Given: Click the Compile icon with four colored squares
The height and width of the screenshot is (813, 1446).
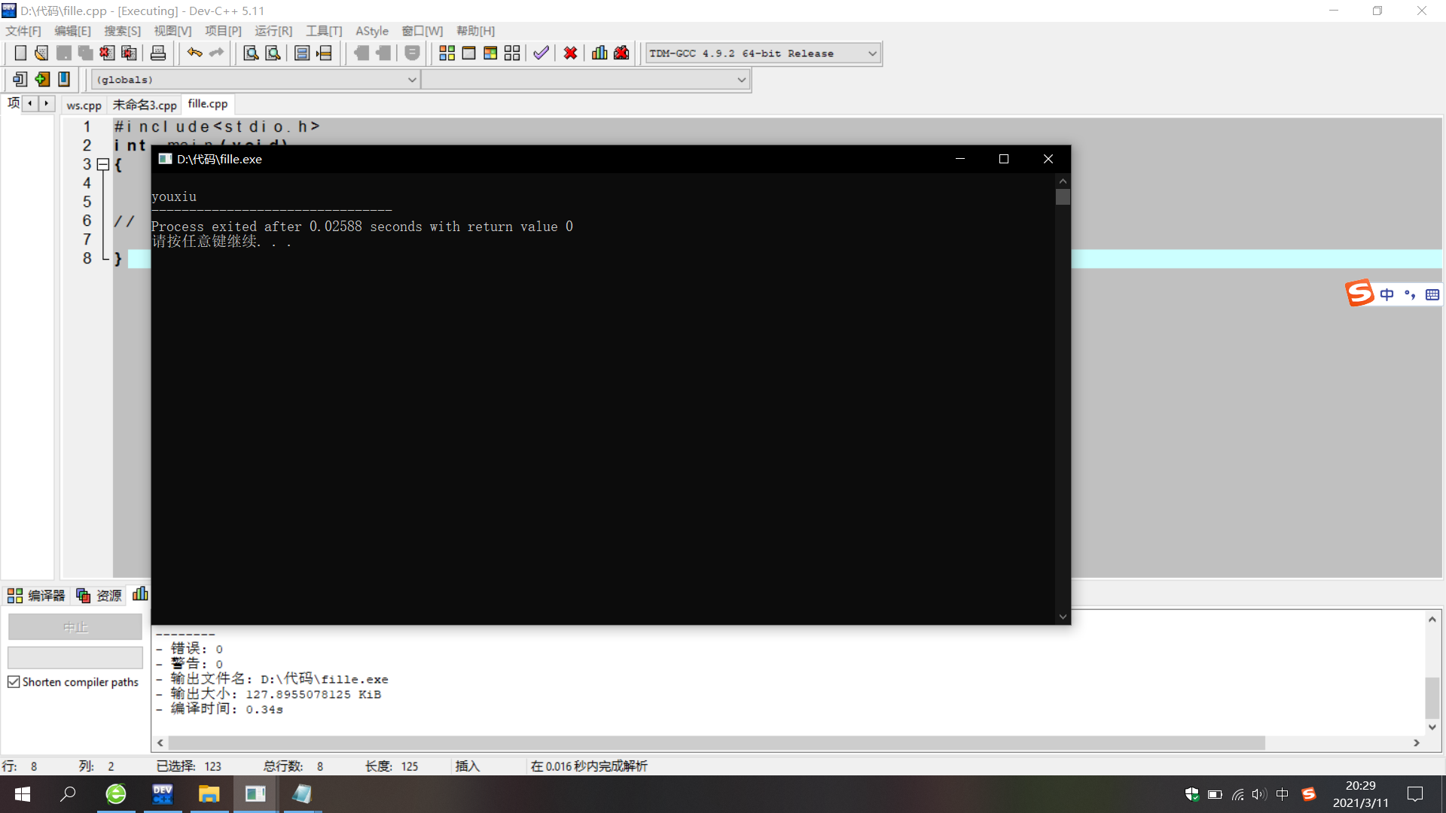Looking at the screenshot, I should coord(447,53).
